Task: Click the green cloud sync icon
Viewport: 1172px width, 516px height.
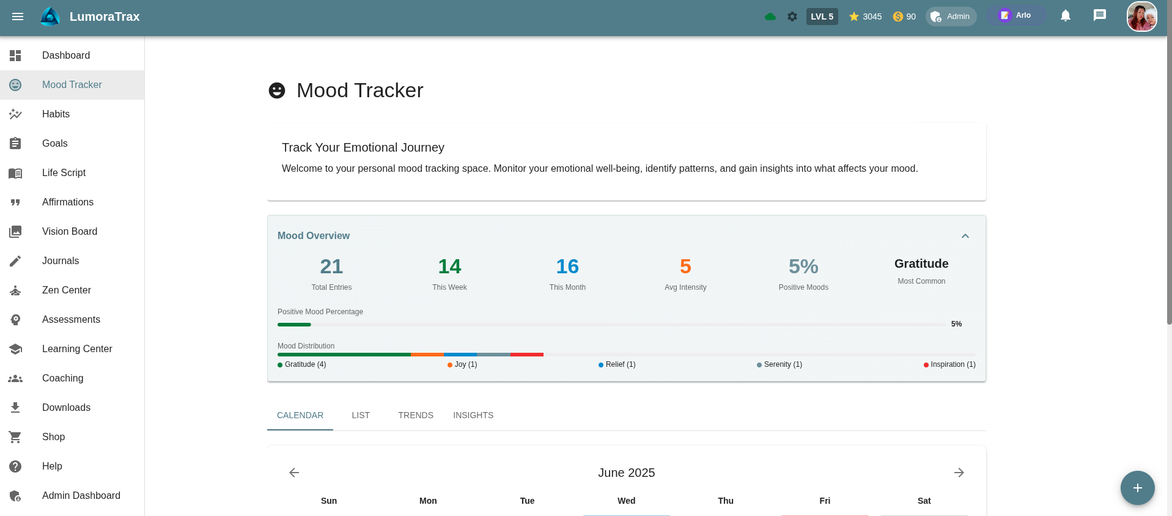Action: (770, 17)
